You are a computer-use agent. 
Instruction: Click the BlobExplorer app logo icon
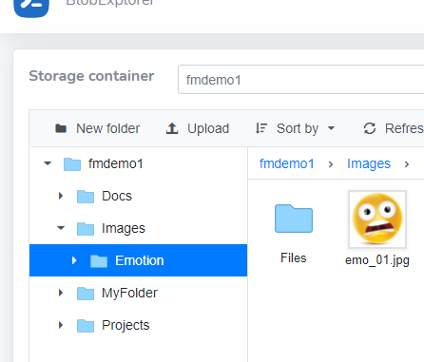click(x=31, y=8)
